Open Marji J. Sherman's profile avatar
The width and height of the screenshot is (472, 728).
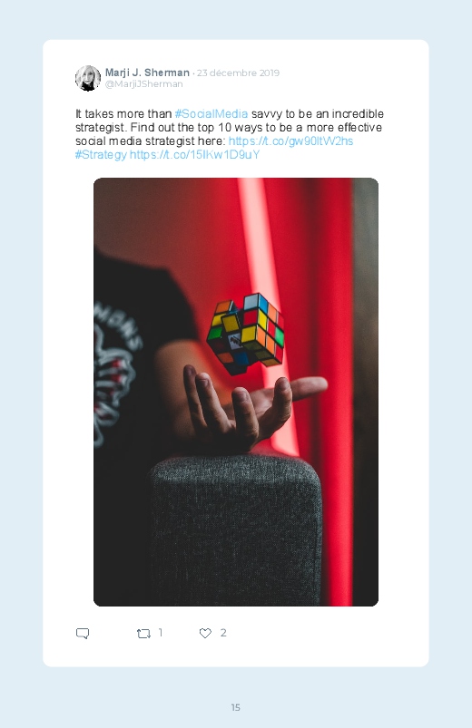pos(88,78)
